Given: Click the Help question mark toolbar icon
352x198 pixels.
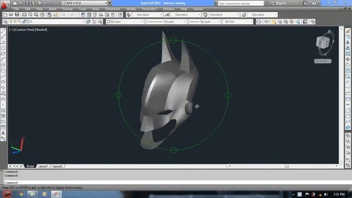Looking at the screenshot, I should pyautogui.click(x=120, y=15).
